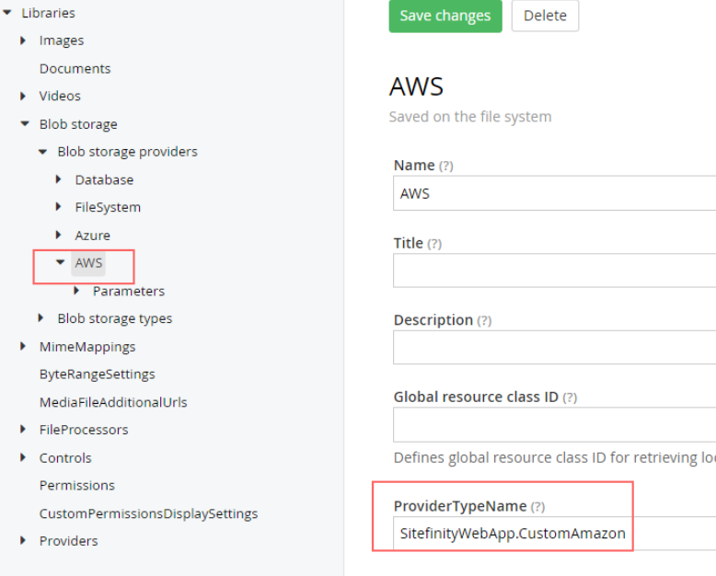This screenshot has width=716, height=576.
Task: Open the Permissions tree item
Action: tap(76, 485)
